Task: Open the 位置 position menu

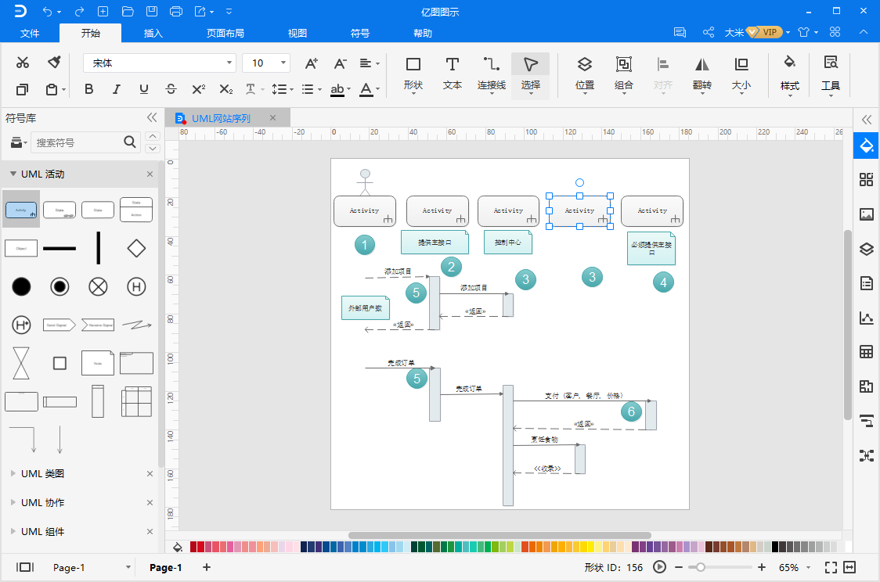Action: 585,74
